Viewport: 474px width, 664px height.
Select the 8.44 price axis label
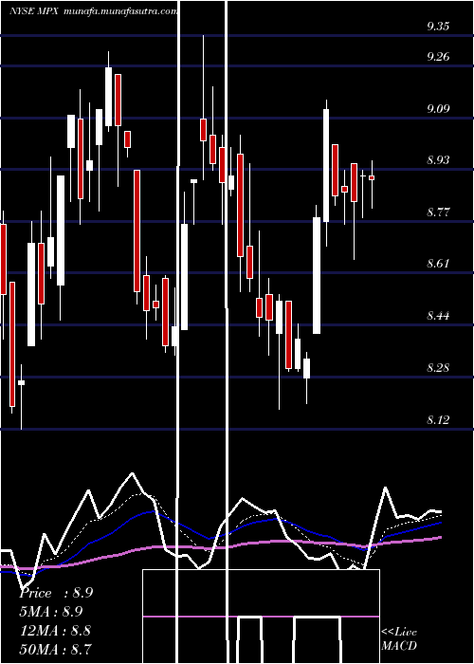point(438,316)
